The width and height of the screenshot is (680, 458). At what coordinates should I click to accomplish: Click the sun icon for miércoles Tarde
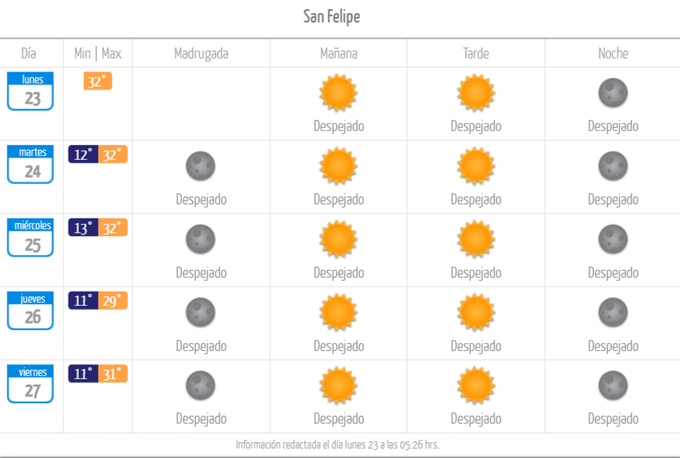[475, 240]
